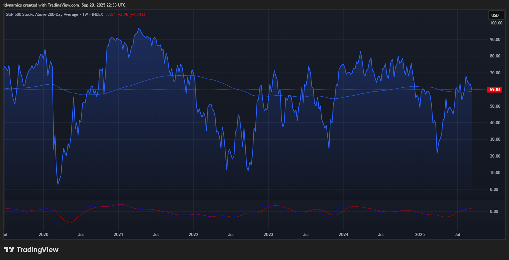Click the 2024 label on time axis

343,235
